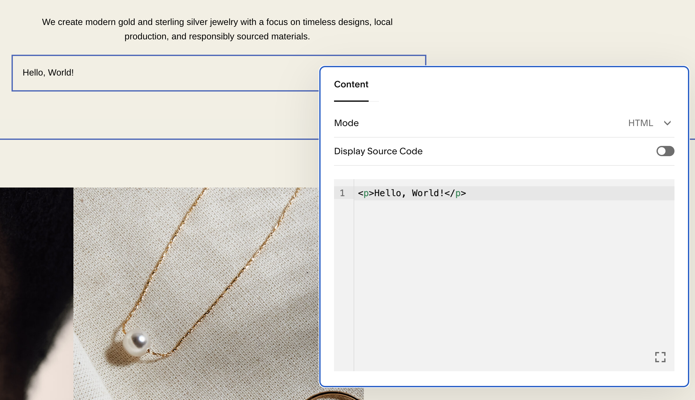
Task: Click the pearl on the necklace
Action: (x=136, y=342)
